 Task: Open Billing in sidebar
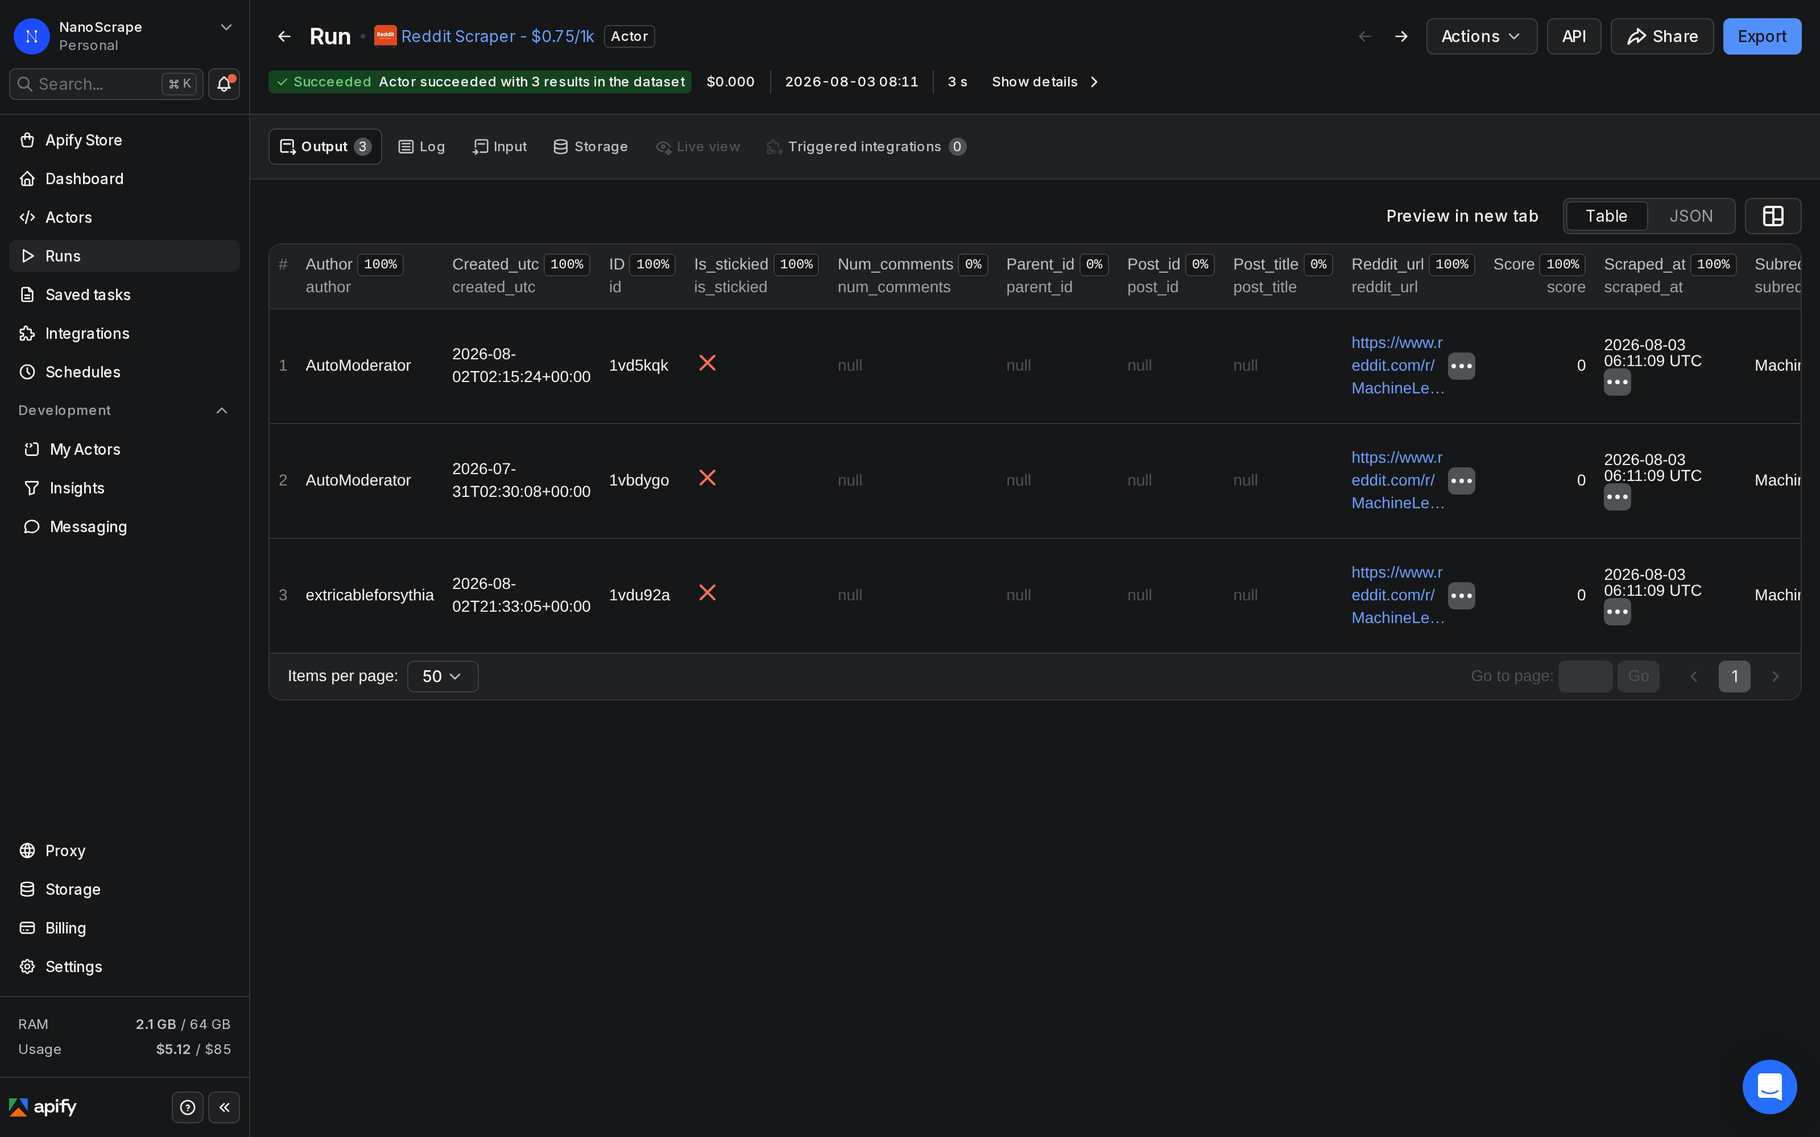tap(124, 928)
